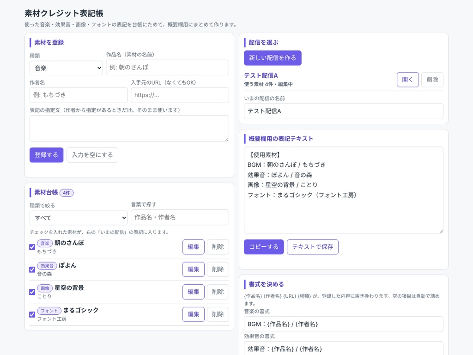Focus the 作者名 input field

coord(79,95)
